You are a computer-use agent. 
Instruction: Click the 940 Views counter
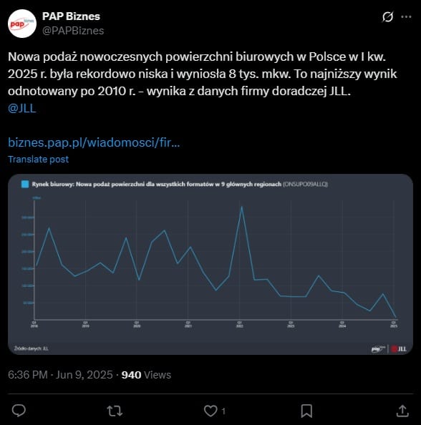pyautogui.click(x=146, y=375)
